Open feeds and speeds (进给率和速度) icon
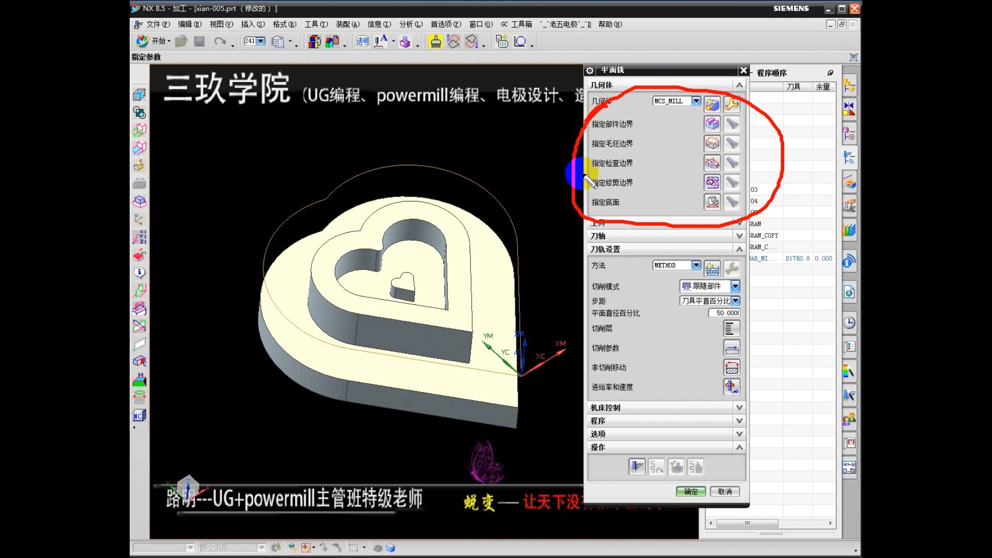 coord(732,387)
